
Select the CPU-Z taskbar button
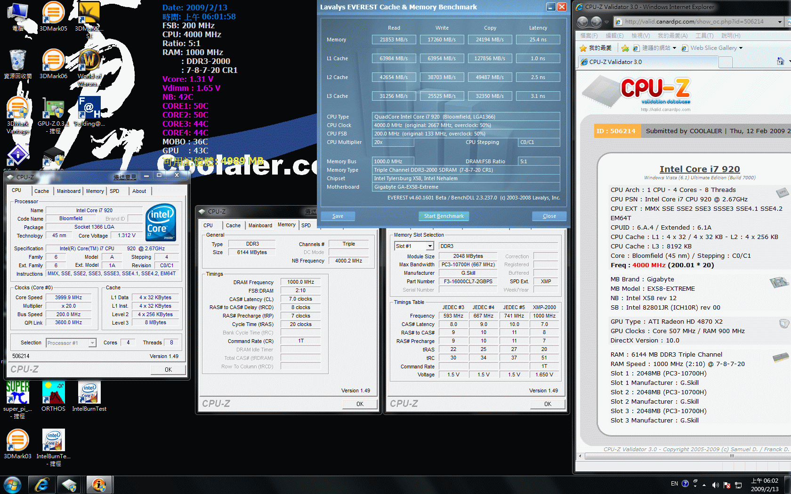point(70,485)
